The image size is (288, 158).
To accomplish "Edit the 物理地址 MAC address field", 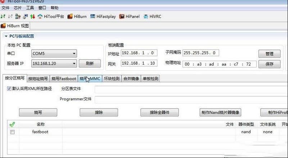I will (220, 64).
